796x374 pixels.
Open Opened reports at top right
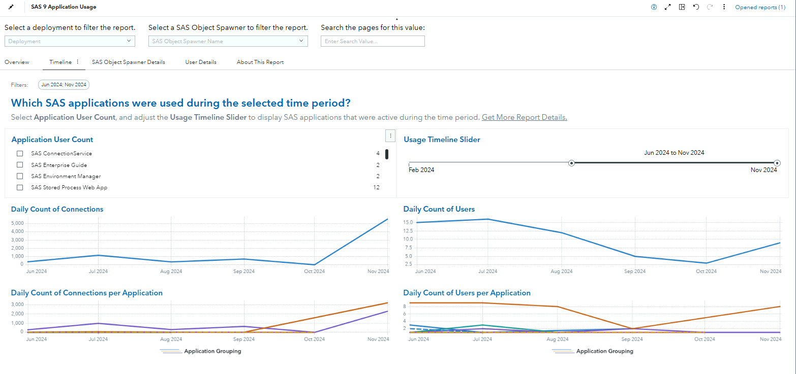tap(760, 7)
